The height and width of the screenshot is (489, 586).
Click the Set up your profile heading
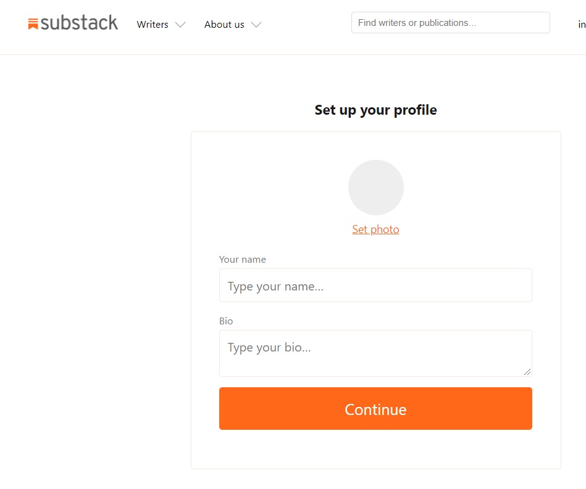point(375,110)
